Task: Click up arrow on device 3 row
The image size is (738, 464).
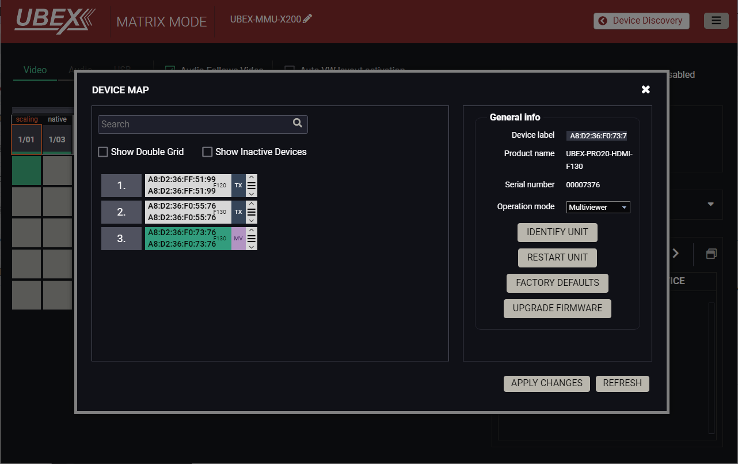Action: click(x=252, y=231)
